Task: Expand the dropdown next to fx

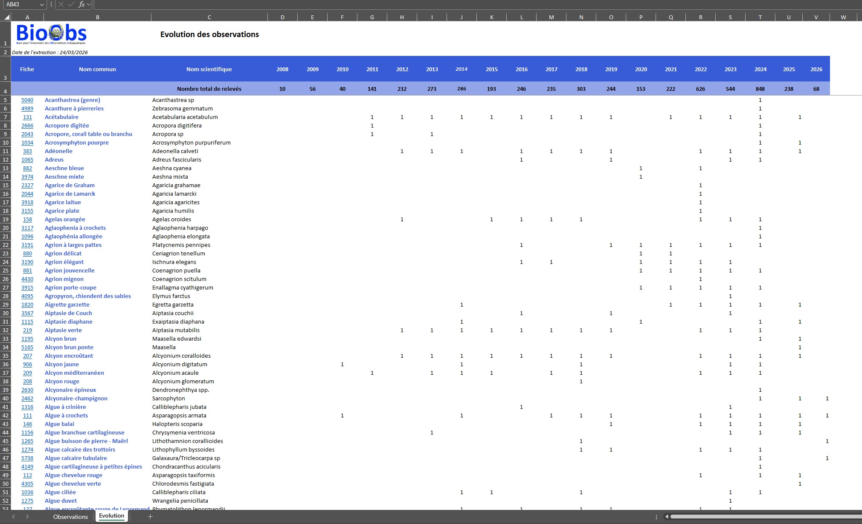Action: [89, 4]
